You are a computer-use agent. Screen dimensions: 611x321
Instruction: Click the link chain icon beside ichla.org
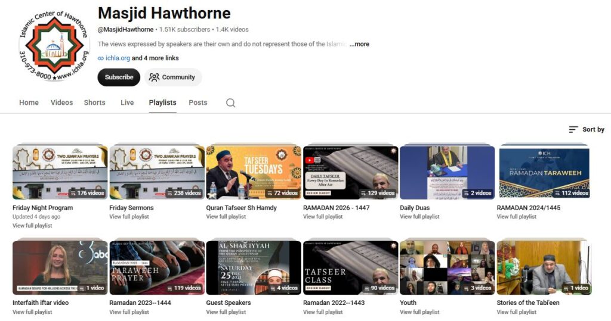click(100, 58)
